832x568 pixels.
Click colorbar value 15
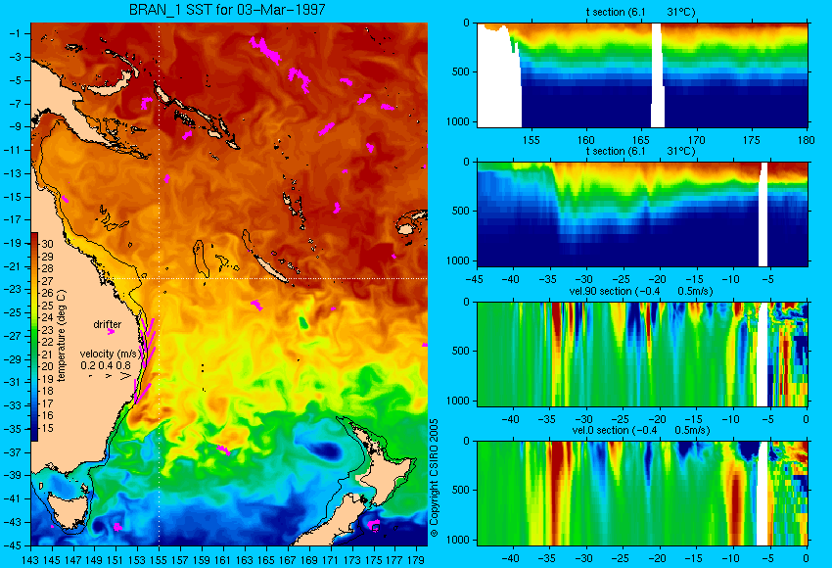[x=48, y=428]
